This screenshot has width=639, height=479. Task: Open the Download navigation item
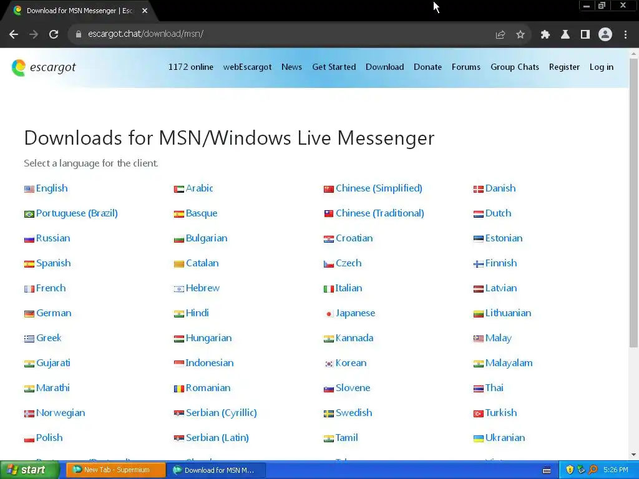coord(384,67)
